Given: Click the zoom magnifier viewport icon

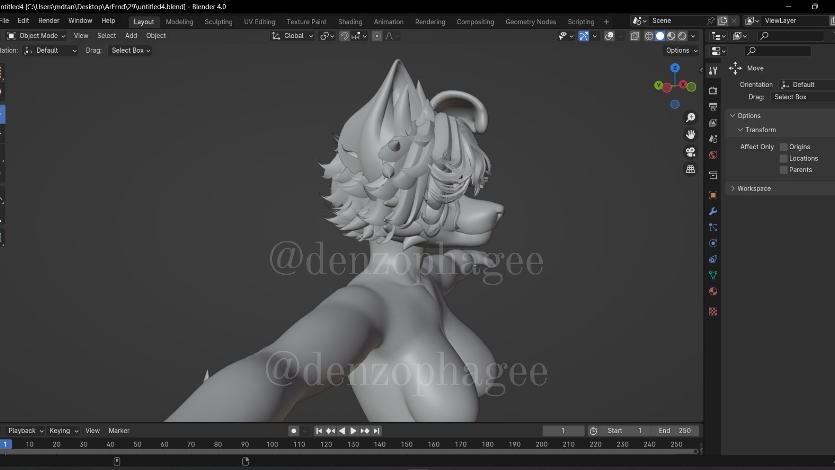Looking at the screenshot, I should pos(691,117).
